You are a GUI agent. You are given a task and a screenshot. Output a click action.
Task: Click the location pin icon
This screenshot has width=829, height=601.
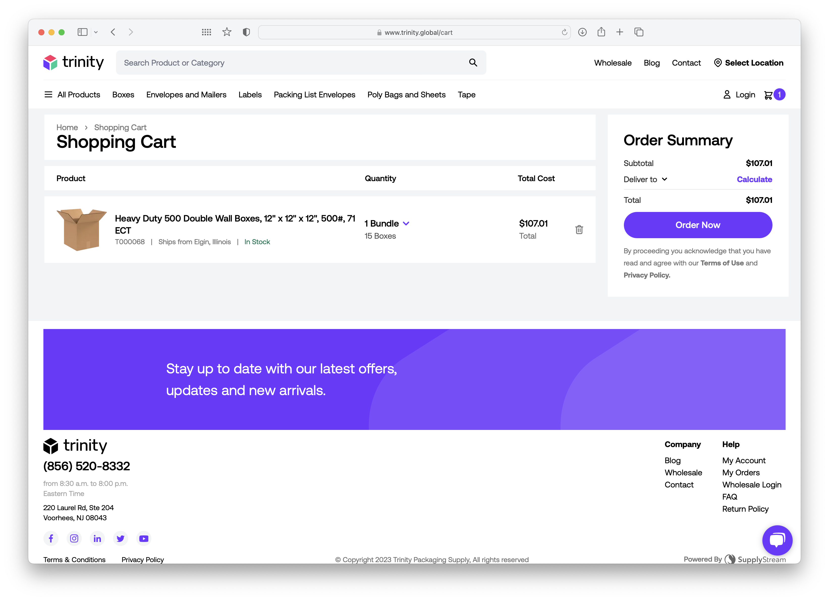[717, 63]
